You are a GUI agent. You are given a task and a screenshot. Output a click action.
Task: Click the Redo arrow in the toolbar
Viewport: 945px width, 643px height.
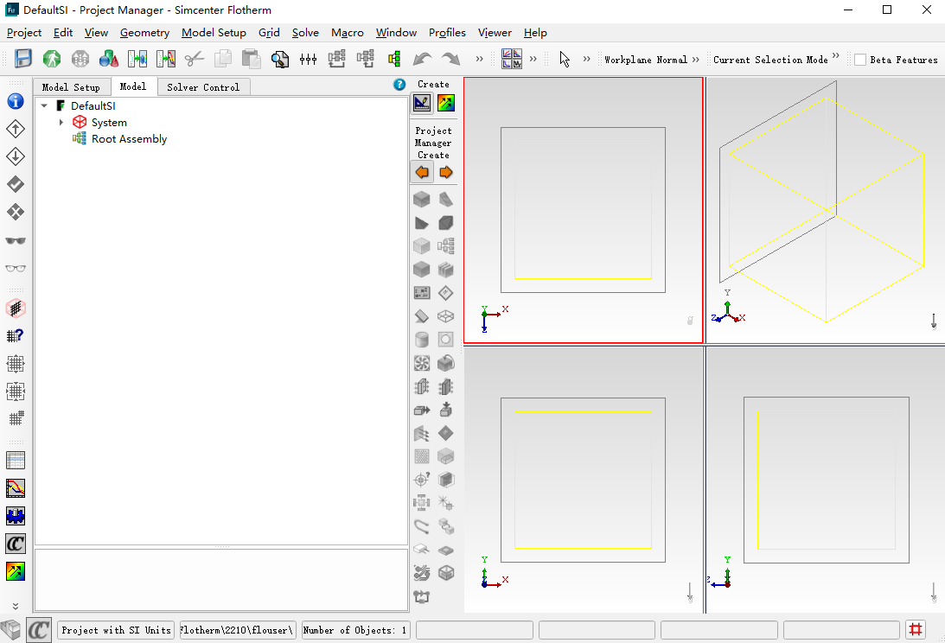(450, 59)
